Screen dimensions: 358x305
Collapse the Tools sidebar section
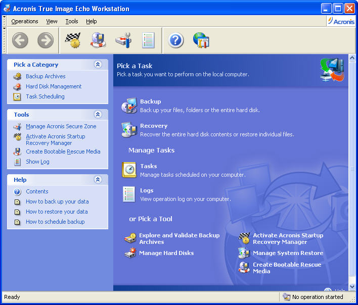coord(98,115)
